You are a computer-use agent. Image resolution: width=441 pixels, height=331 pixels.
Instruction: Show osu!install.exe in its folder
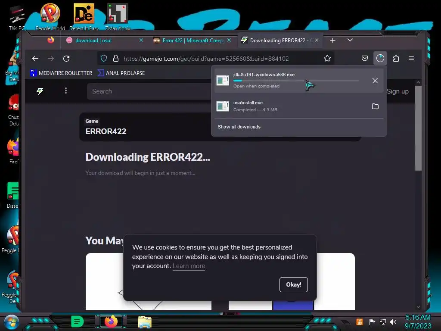(375, 106)
